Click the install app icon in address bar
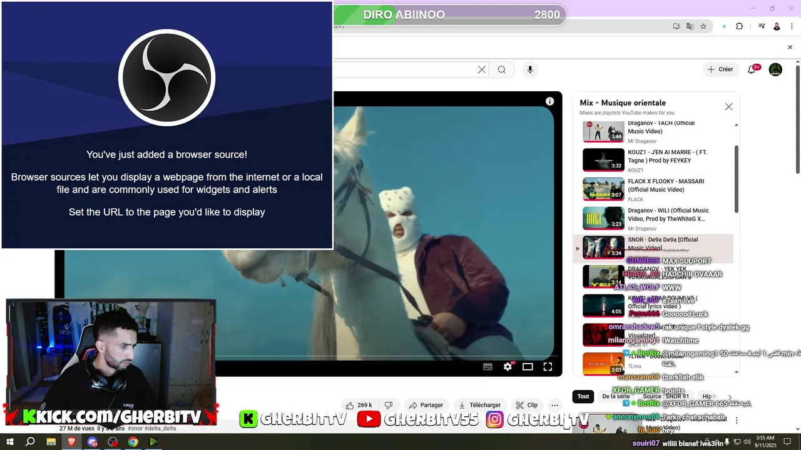Viewport: 801px width, 450px height. pyautogui.click(x=676, y=26)
